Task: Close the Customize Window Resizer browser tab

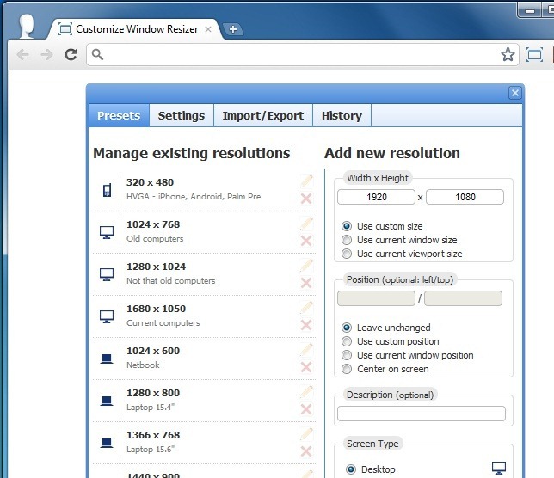Action: click(208, 29)
